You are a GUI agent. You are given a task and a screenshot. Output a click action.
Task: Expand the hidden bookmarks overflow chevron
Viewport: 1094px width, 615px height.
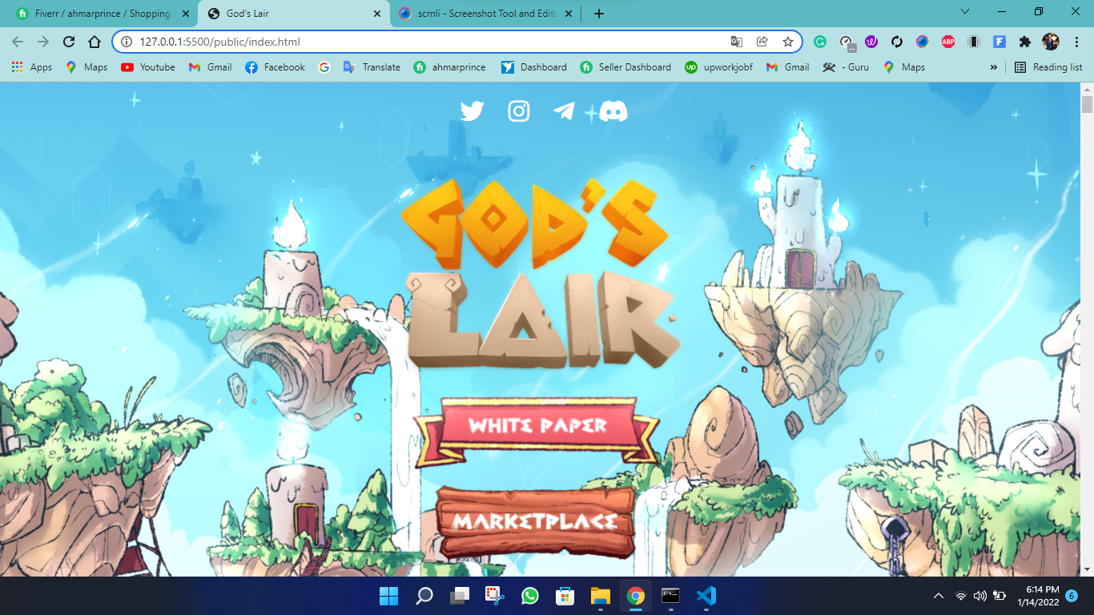994,67
